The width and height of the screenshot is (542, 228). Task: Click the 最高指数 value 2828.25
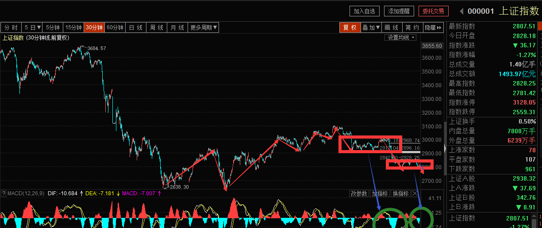coord(524,83)
